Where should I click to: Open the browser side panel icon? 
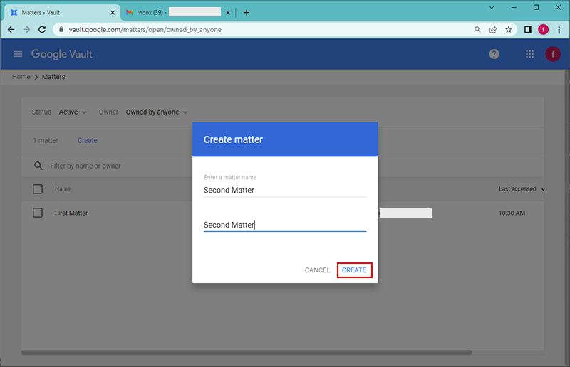point(528,29)
